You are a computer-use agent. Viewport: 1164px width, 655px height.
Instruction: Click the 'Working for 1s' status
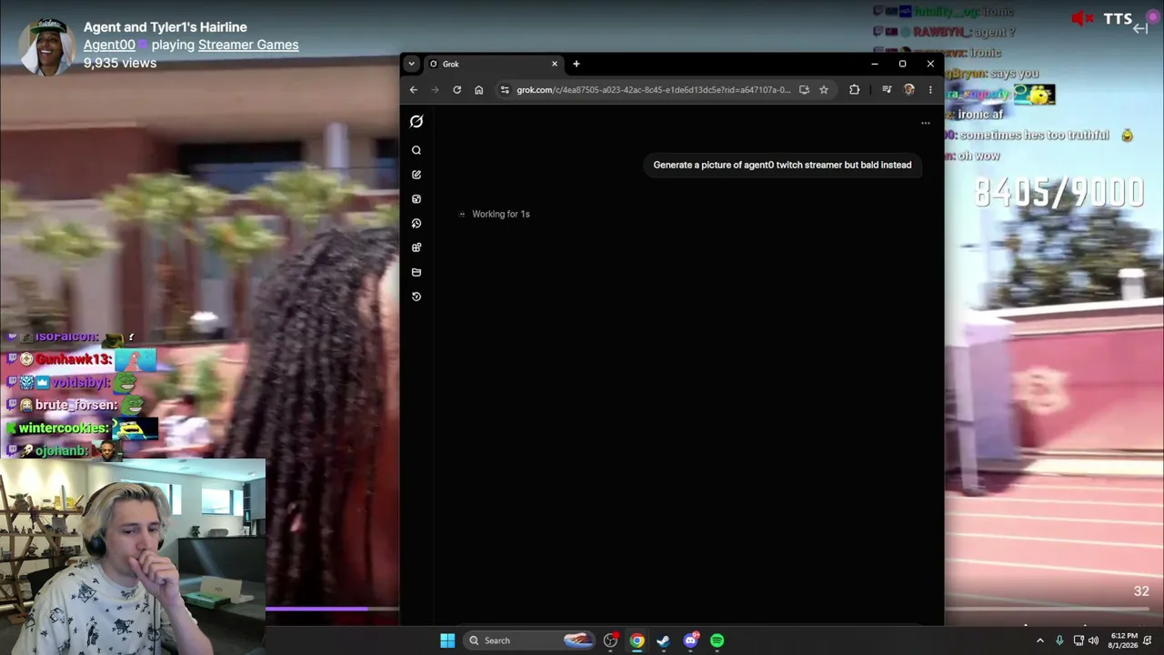500,214
